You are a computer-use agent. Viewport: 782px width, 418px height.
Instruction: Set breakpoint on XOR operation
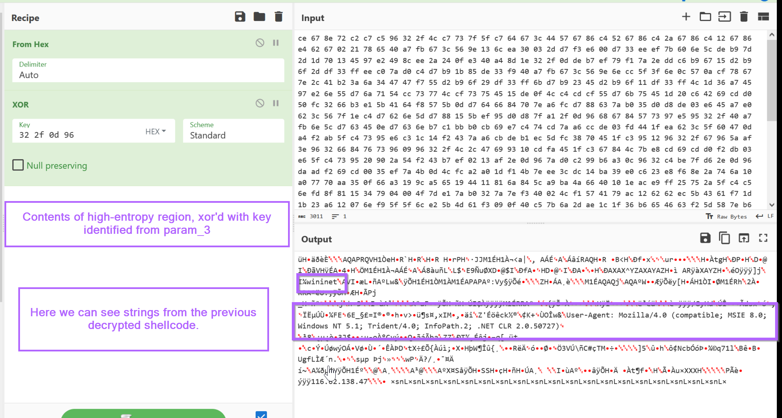point(276,103)
